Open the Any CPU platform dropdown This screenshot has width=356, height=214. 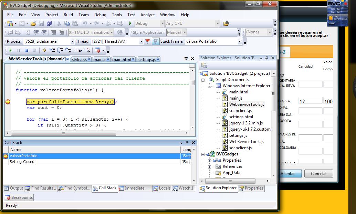[218, 23]
